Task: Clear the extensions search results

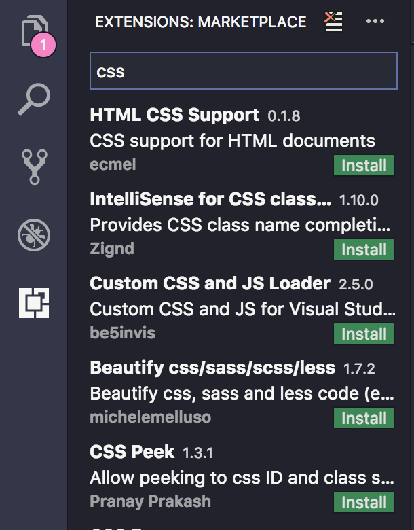Action: click(333, 22)
